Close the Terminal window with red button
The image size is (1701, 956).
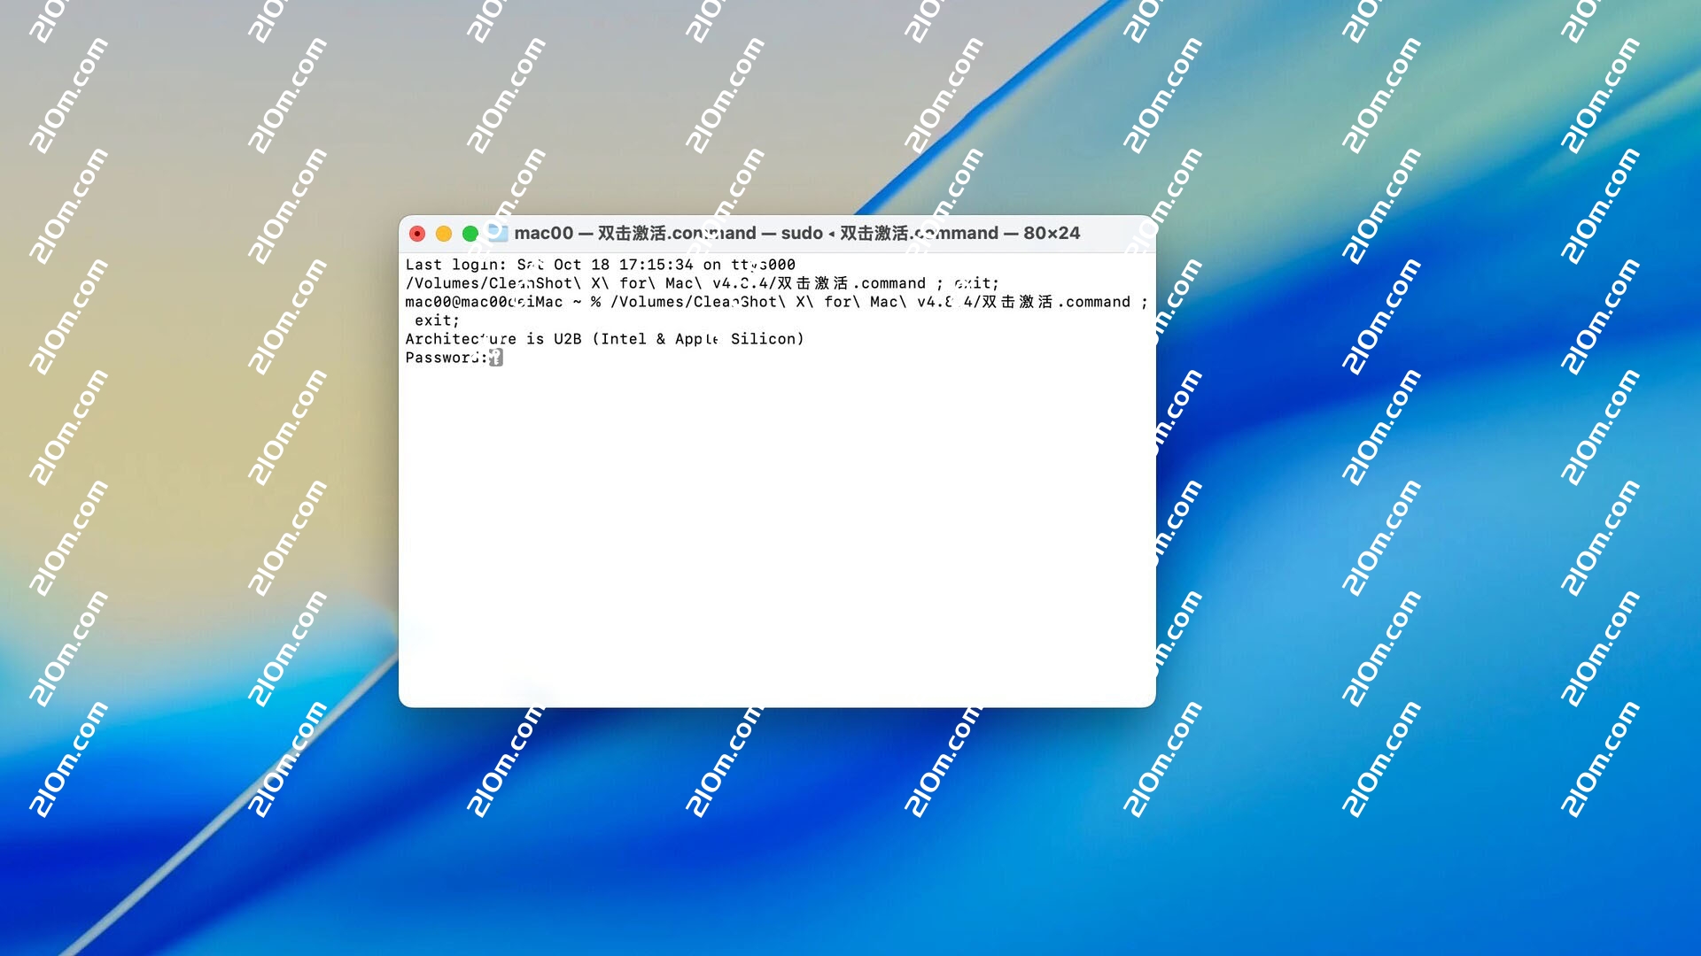(417, 234)
